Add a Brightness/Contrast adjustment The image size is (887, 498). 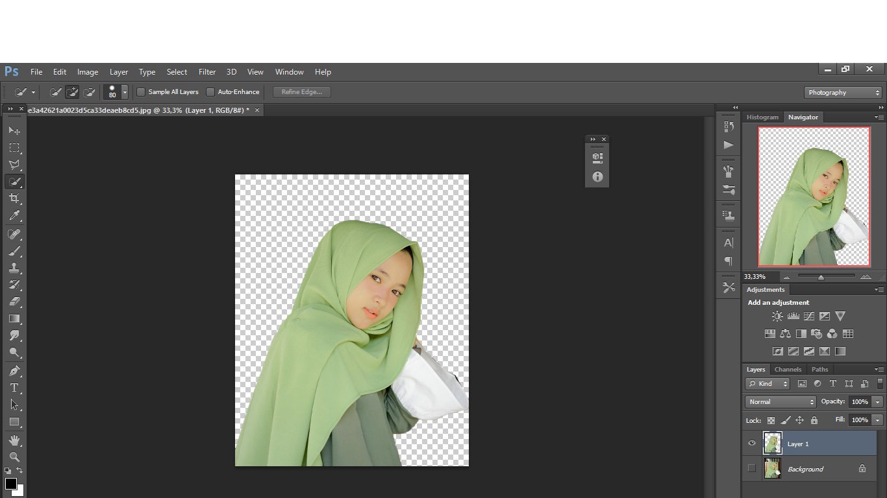[777, 316]
